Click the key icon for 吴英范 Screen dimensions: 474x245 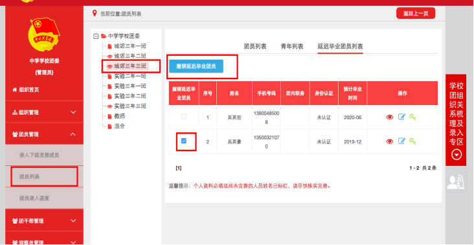click(x=412, y=117)
